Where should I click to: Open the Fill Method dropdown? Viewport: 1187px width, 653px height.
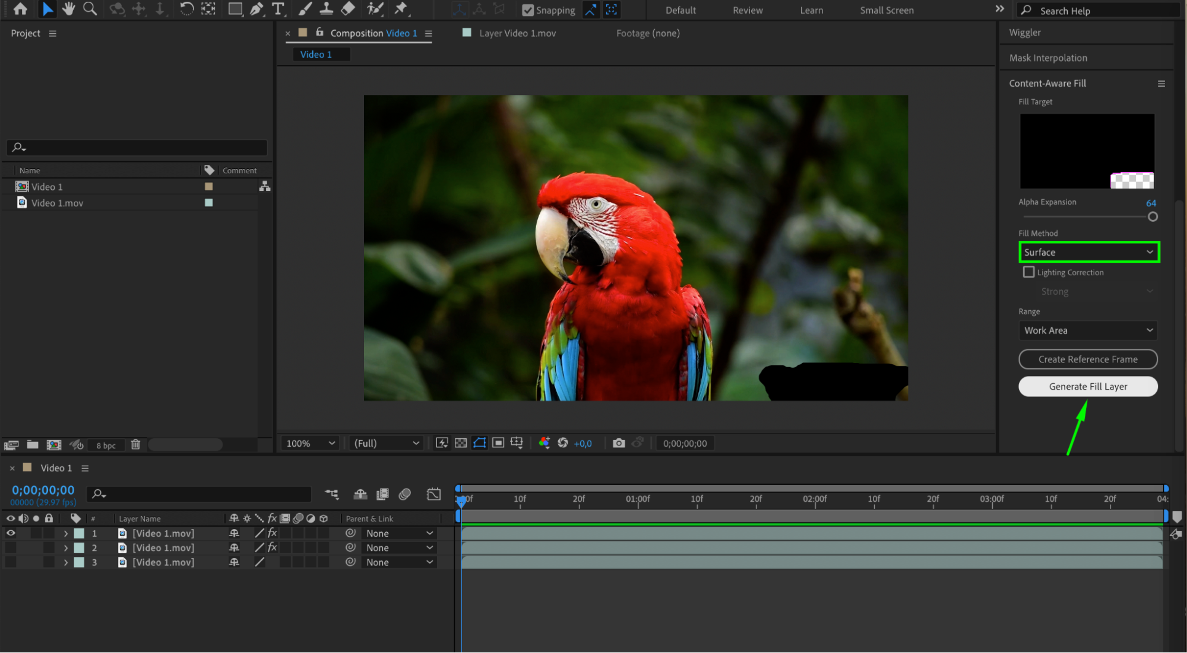[1088, 252]
